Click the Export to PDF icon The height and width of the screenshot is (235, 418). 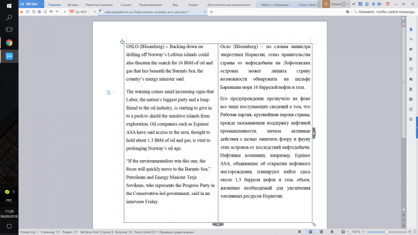[33, 12]
